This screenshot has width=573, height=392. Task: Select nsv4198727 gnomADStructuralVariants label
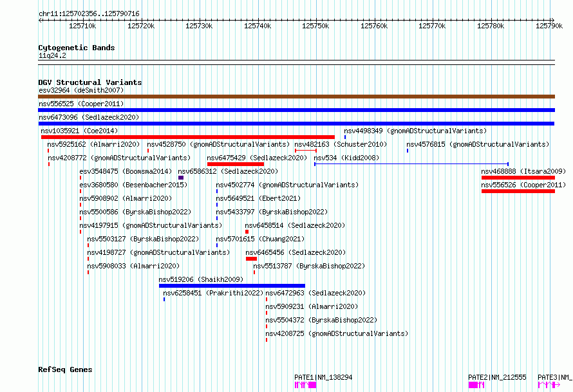[158, 252]
